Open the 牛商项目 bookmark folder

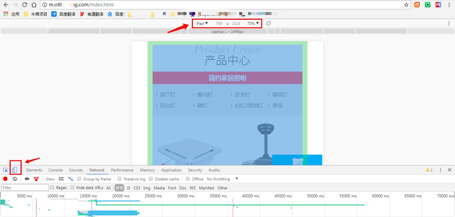coord(36,14)
